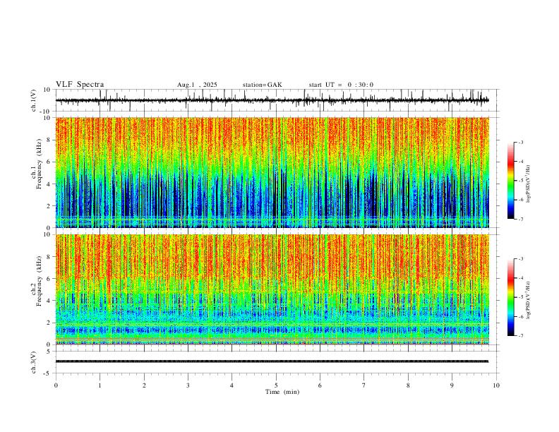The height and width of the screenshot is (432, 559).
Task: Click time axis tick label "4"
Action: [232, 385]
